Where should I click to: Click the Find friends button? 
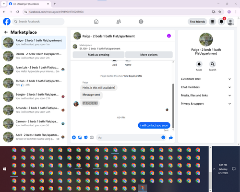(197, 22)
